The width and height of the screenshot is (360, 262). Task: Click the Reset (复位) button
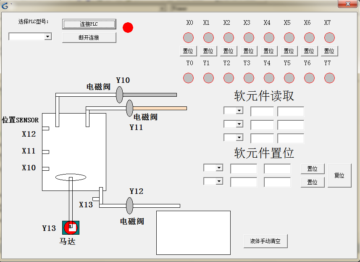coord(339,175)
